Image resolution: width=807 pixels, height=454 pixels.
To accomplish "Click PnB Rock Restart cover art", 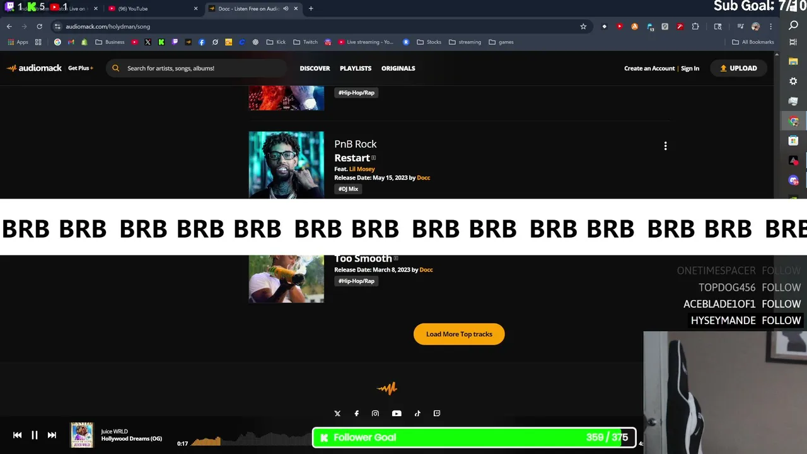I will click(x=286, y=165).
